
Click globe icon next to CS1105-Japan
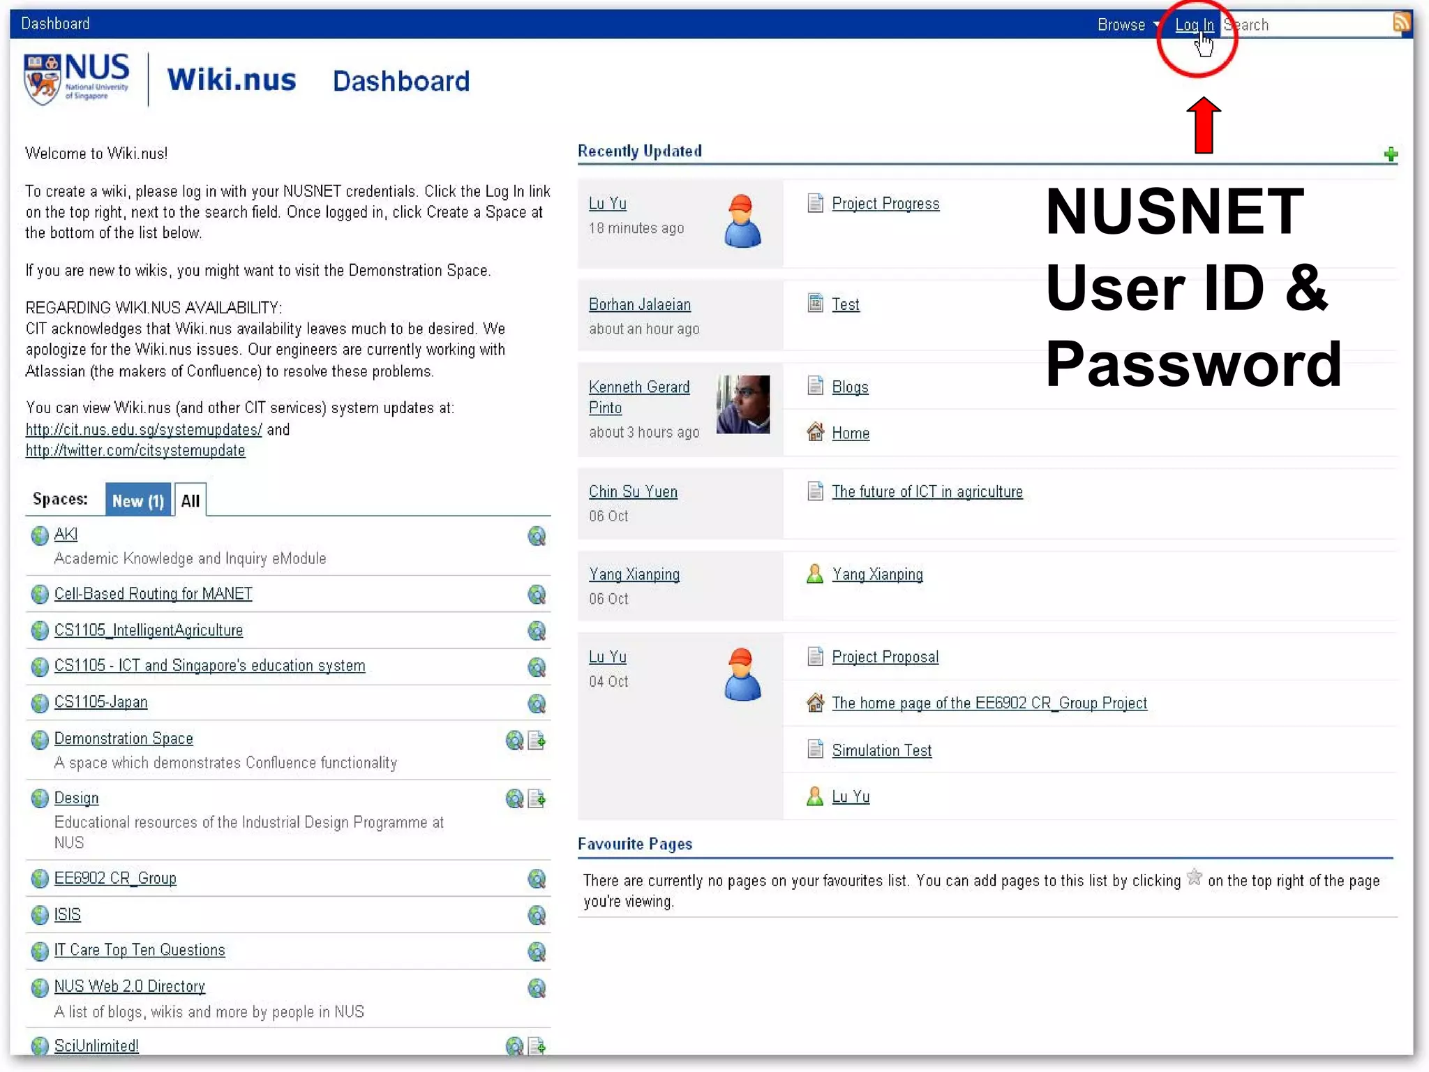40,703
